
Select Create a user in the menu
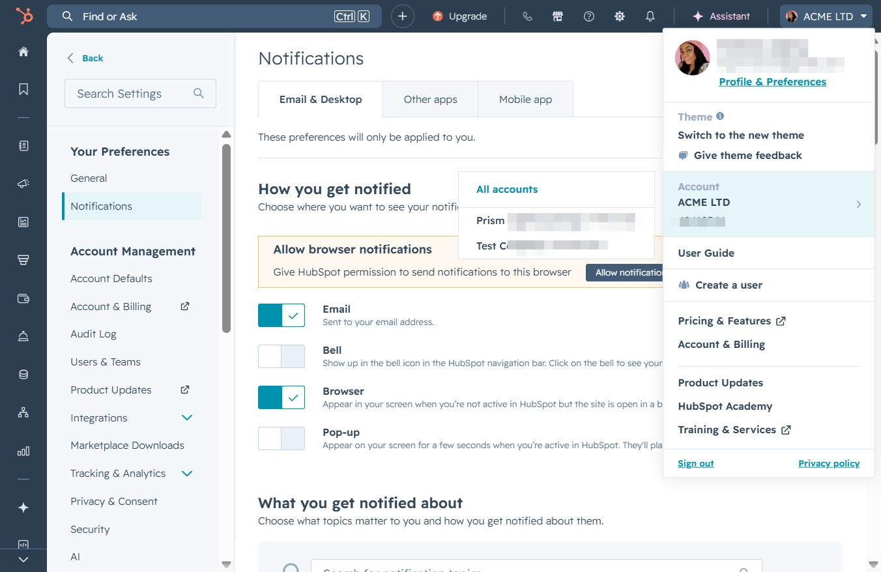[x=729, y=285]
